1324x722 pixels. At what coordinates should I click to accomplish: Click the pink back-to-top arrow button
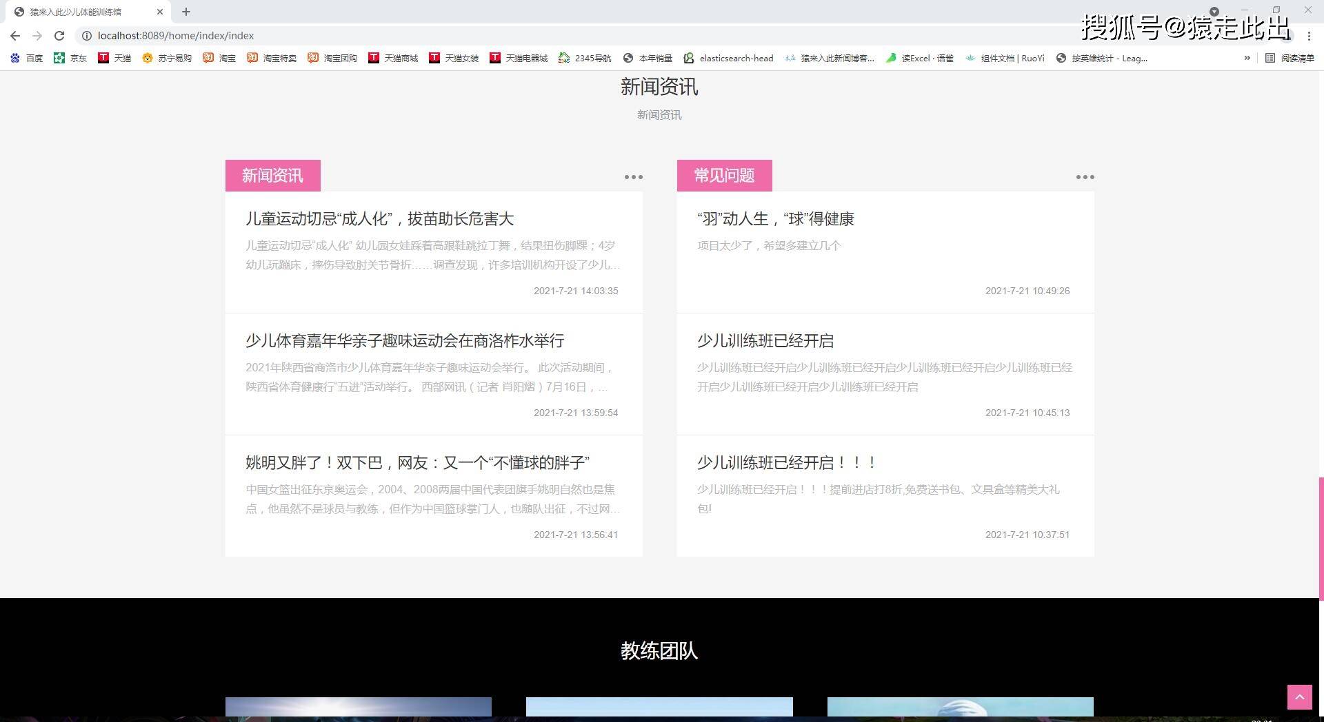1300,697
